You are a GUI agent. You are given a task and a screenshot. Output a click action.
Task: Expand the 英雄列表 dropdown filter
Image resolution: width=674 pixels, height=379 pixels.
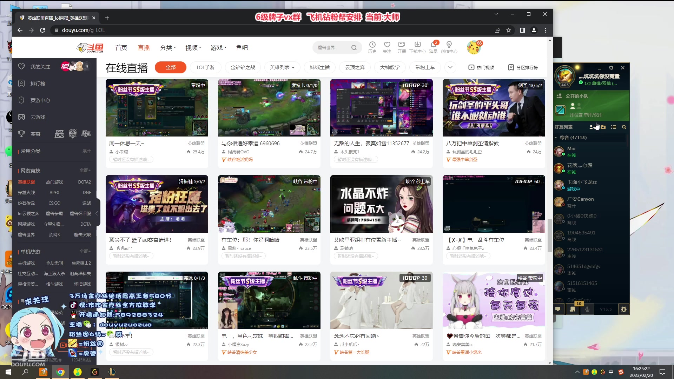tap(282, 67)
